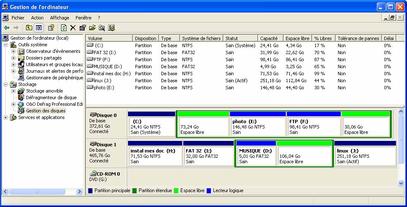Expand the Dossiers partagés node

pyautogui.click(x=14, y=58)
